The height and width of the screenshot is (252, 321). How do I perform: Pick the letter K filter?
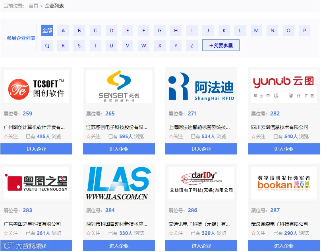(224, 31)
